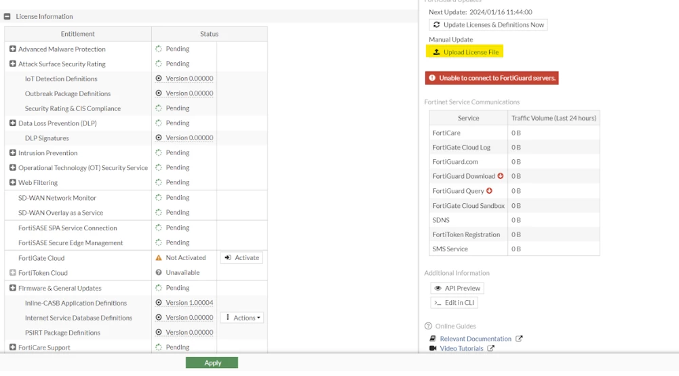Click Upload License File button
Image resolution: width=679 pixels, height=376 pixels.
(x=465, y=52)
